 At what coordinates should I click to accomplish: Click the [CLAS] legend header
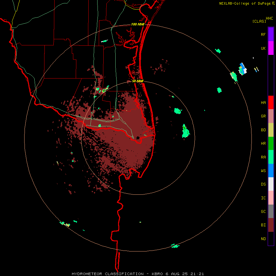click(259, 21)
